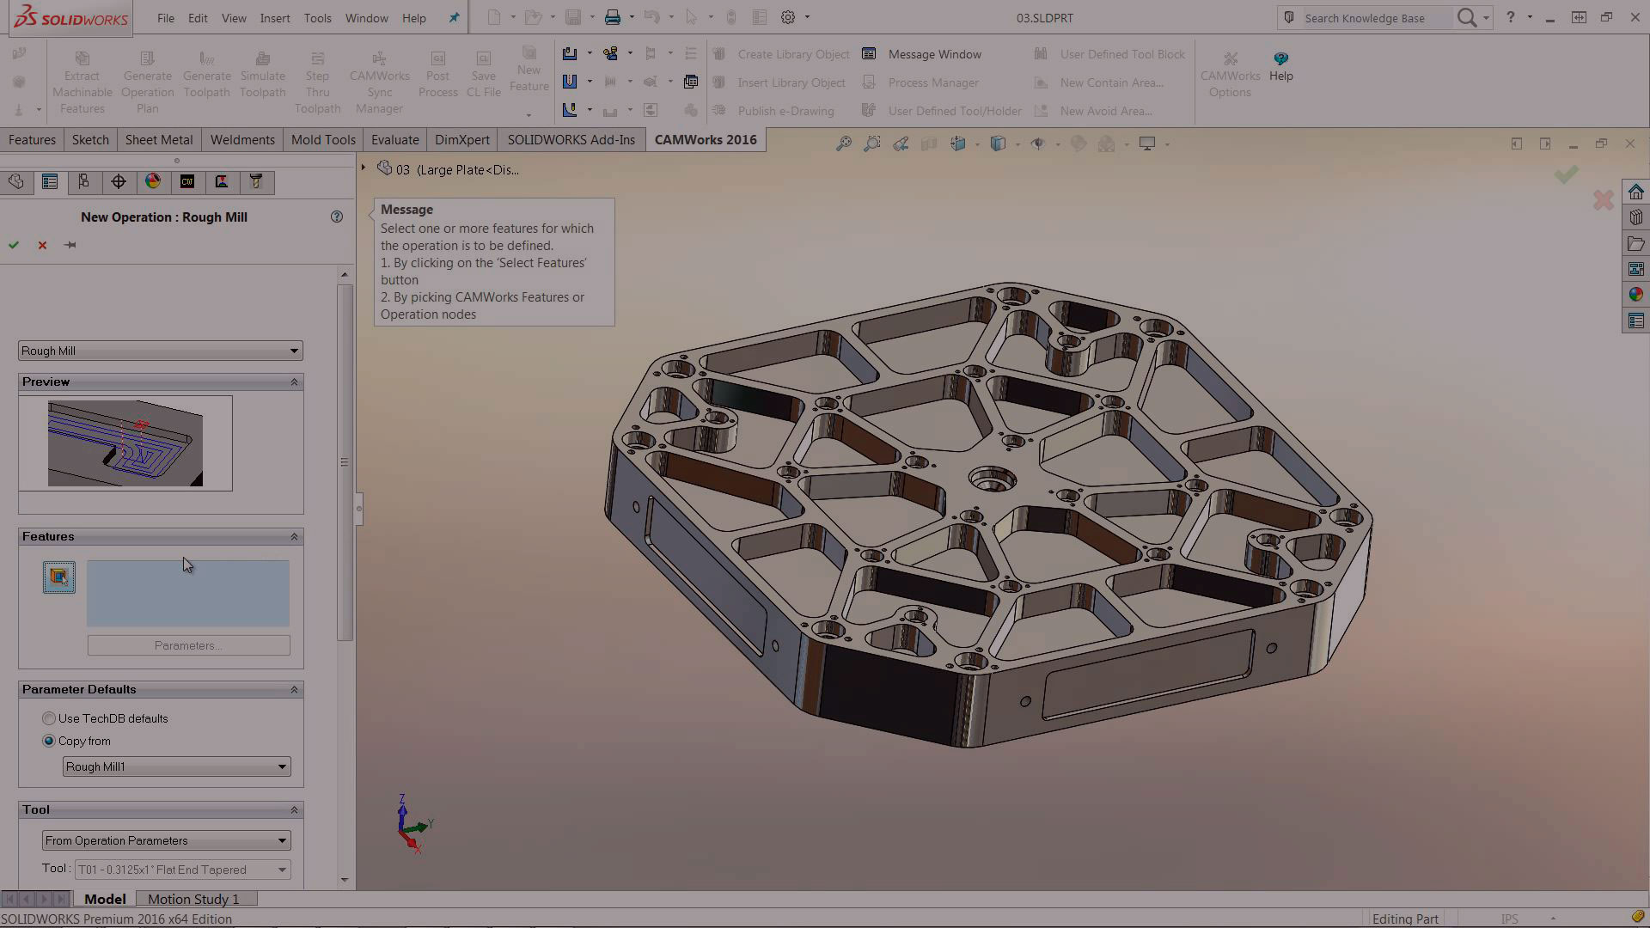
Task: Open the FeatureManager design tree tab
Action: pyautogui.click(x=15, y=181)
